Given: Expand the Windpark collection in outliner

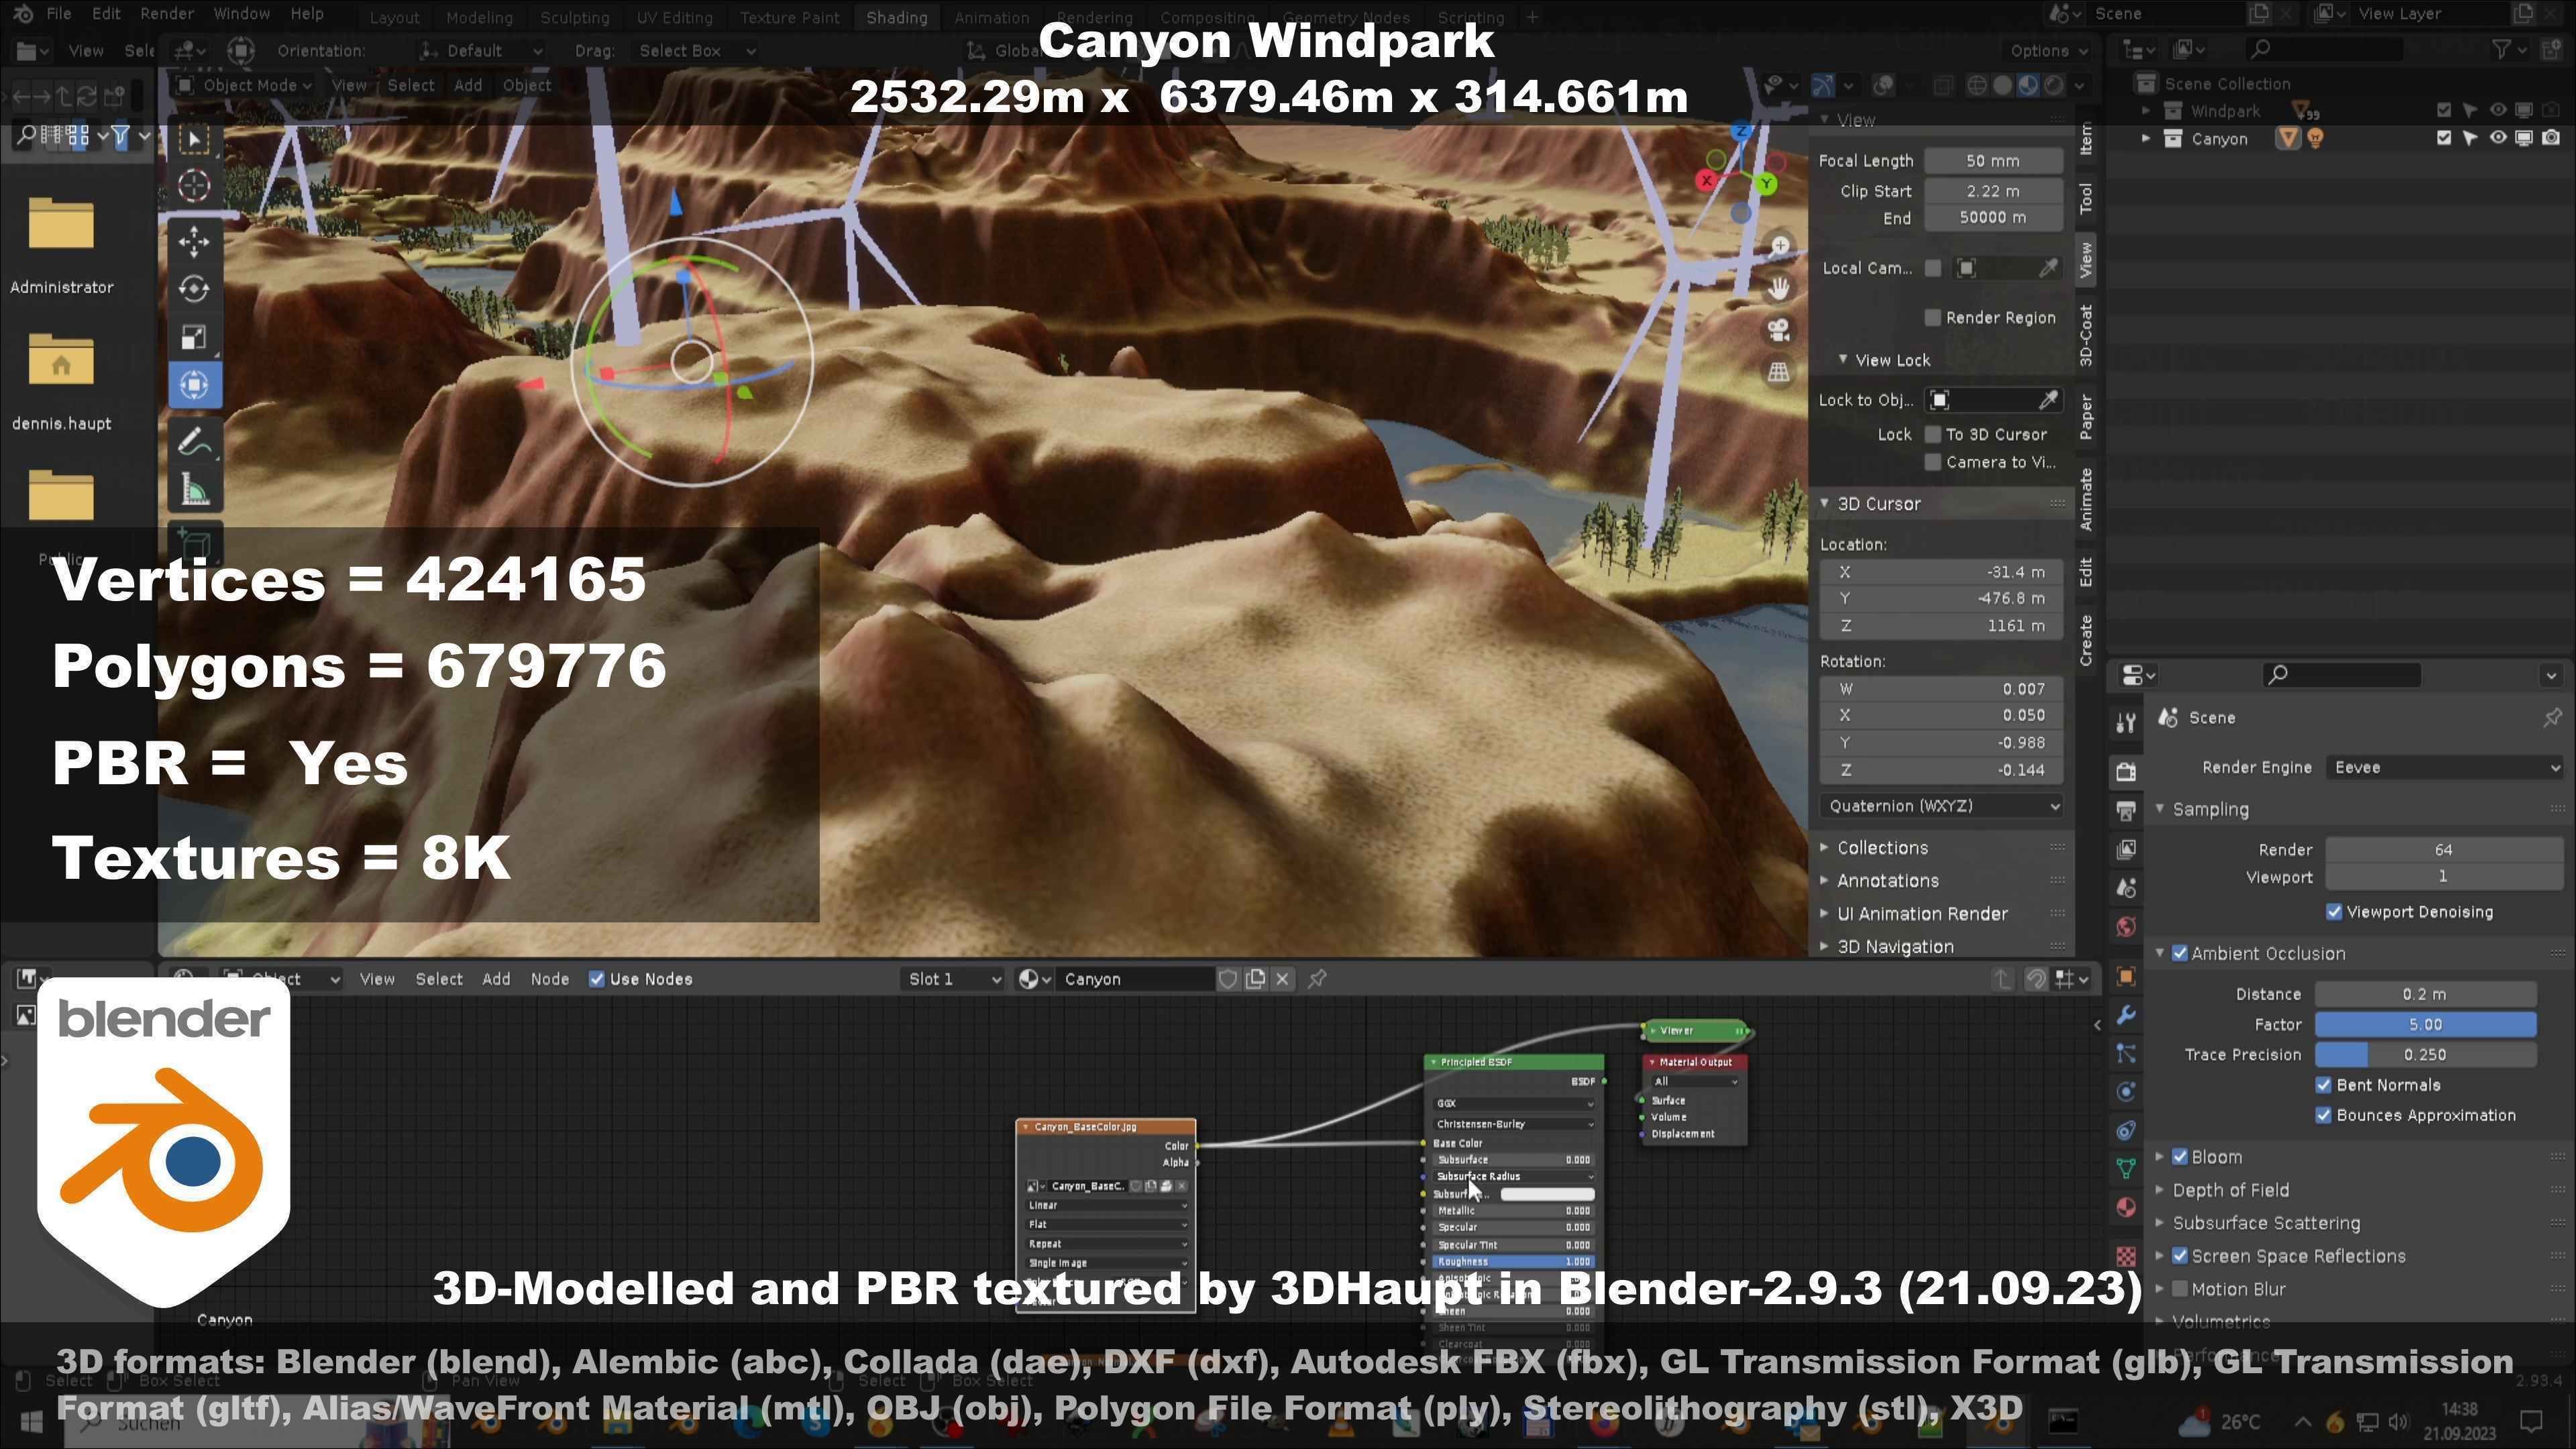Looking at the screenshot, I should [x=2145, y=111].
